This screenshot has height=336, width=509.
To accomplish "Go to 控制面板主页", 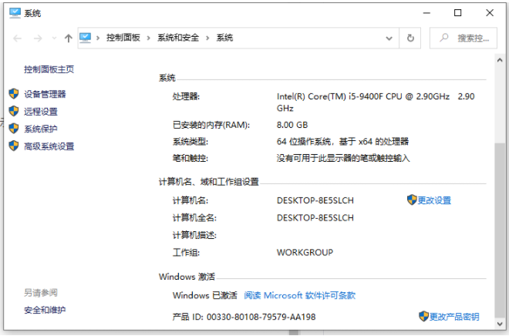I will click(x=49, y=69).
